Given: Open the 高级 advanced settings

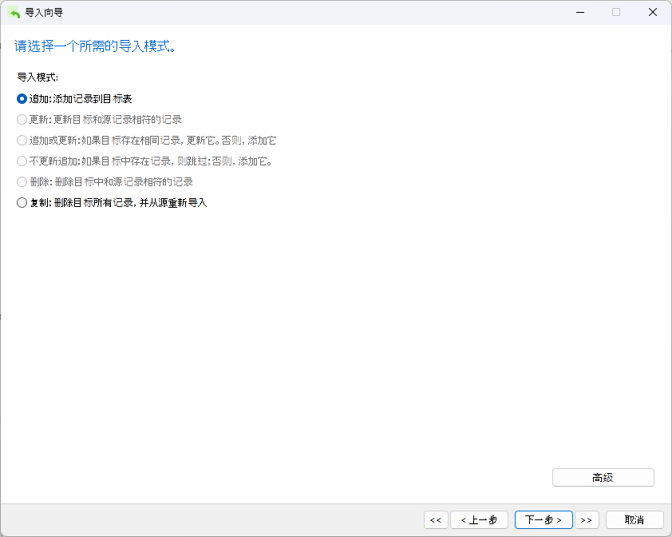Looking at the screenshot, I should 603,477.
